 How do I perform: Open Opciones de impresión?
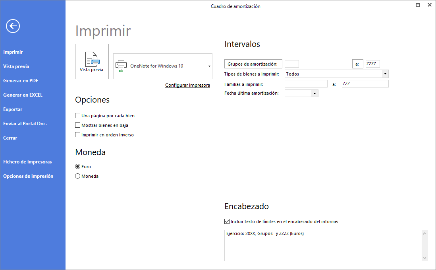pyautogui.click(x=28, y=176)
